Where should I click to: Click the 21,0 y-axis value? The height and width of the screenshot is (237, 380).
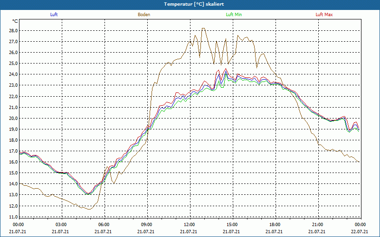13,108
